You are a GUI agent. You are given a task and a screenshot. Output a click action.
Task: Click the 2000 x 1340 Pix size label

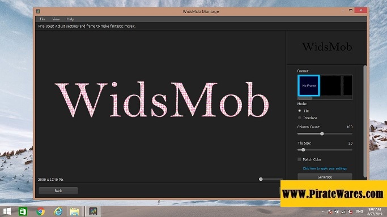pos(50,180)
